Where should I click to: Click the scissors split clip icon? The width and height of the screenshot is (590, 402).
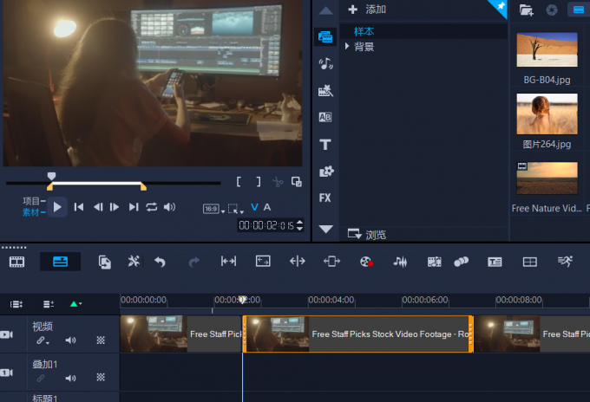278,182
